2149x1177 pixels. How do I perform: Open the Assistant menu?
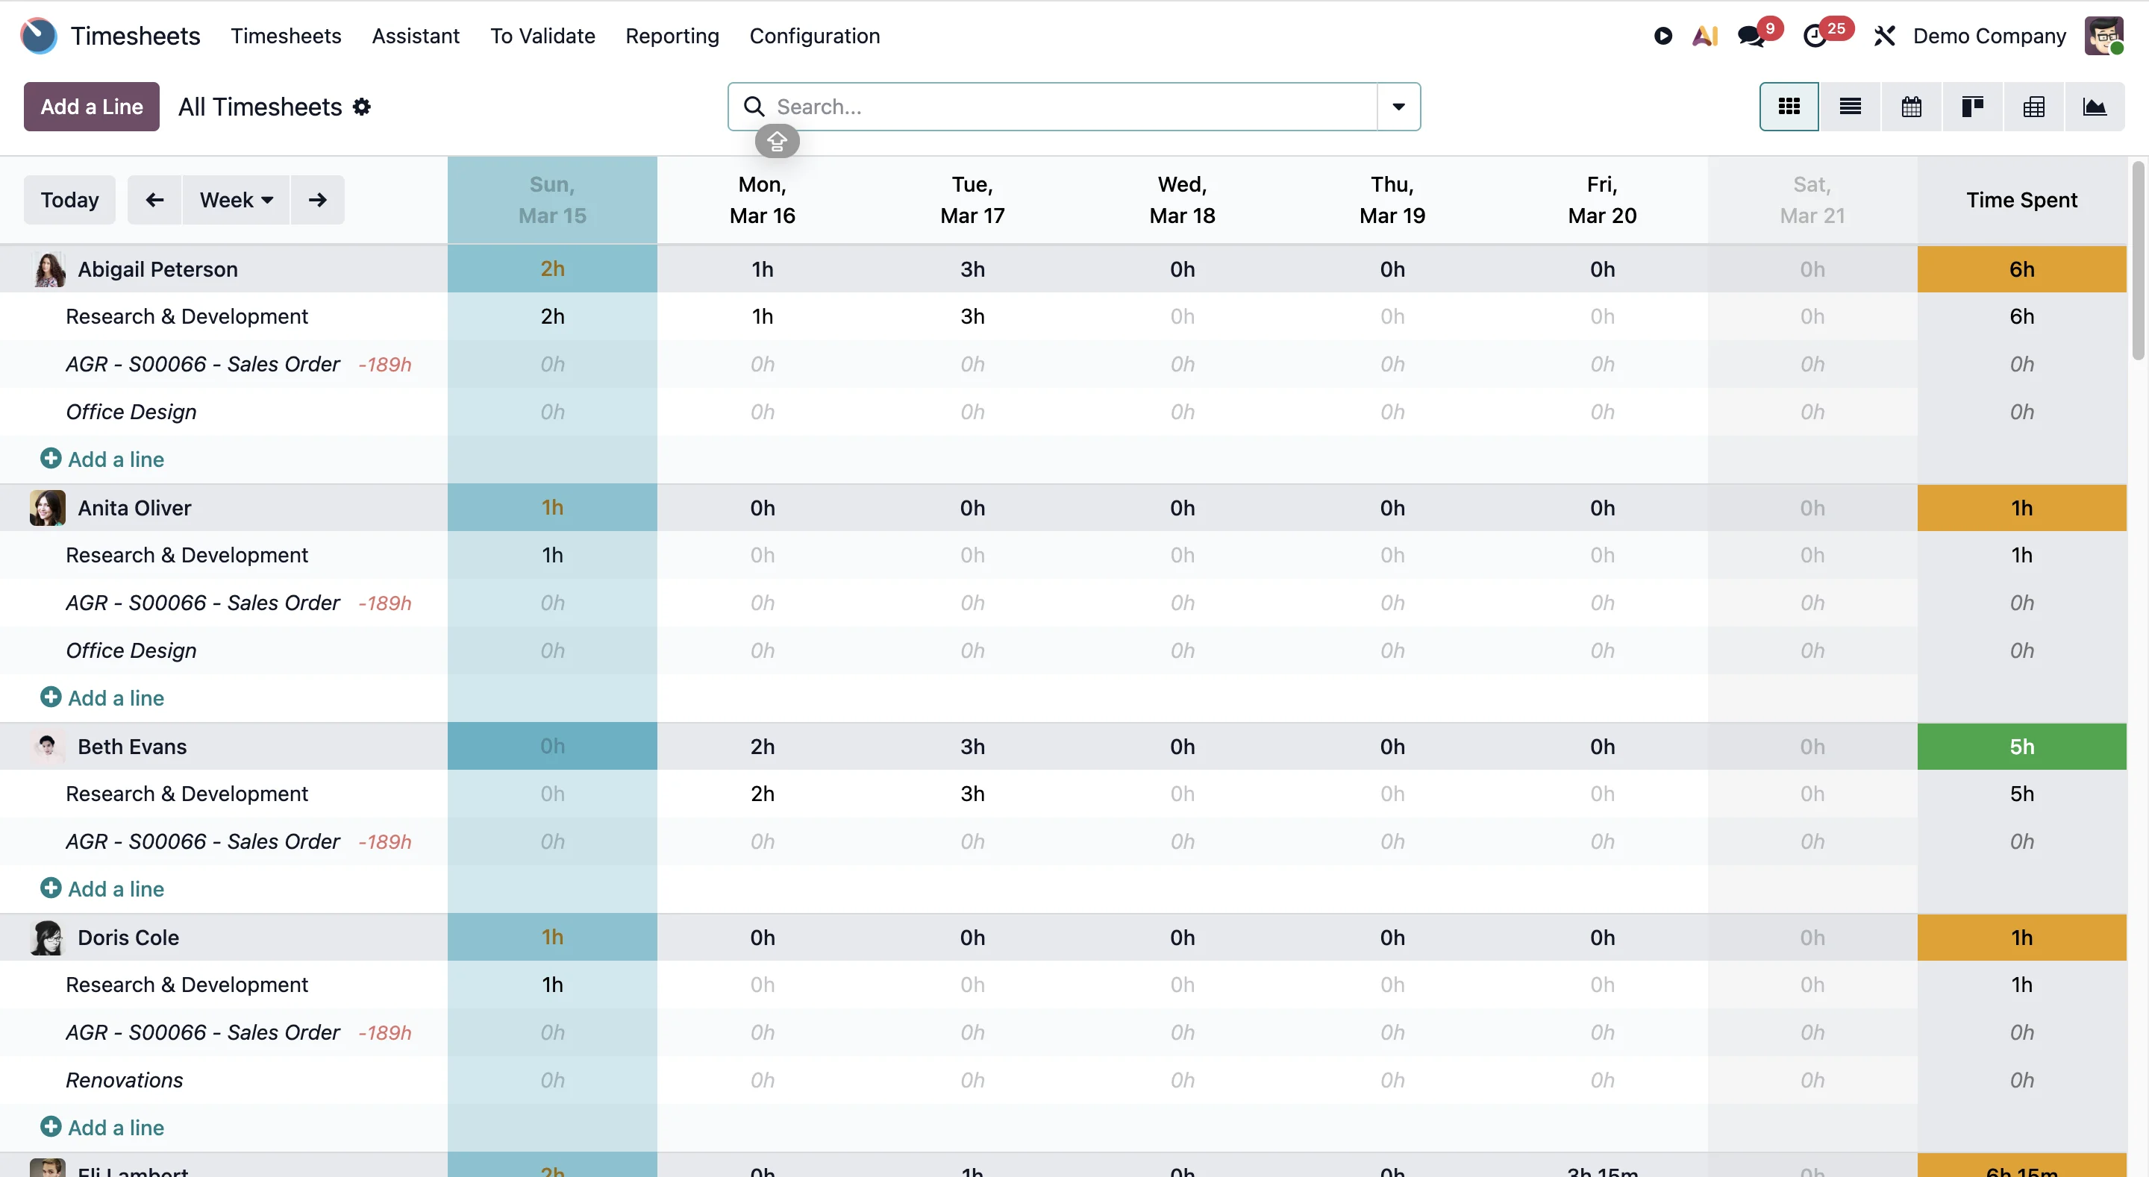416,36
